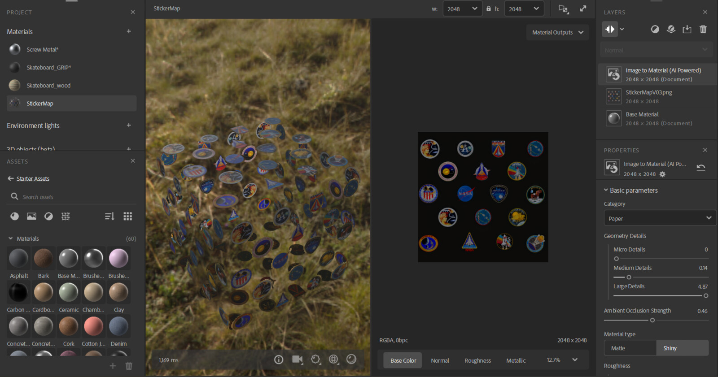718x377 pixels.
Task: Open environment globe settings in viewport
Action: 333,359
